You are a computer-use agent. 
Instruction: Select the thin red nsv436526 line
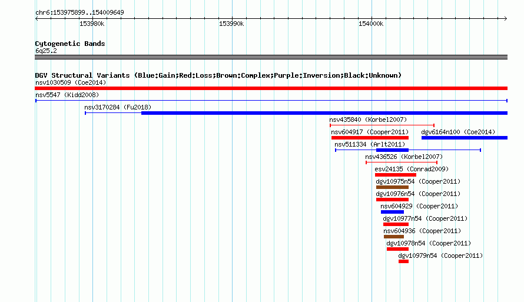pos(402,162)
